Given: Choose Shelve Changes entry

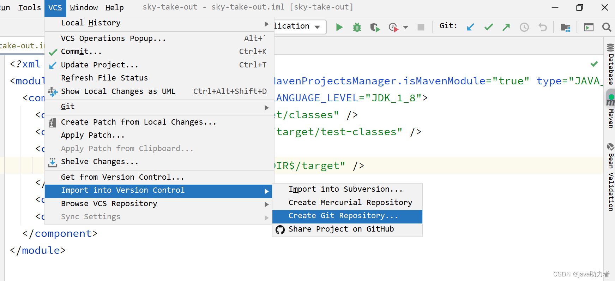Looking at the screenshot, I should 159,162.
